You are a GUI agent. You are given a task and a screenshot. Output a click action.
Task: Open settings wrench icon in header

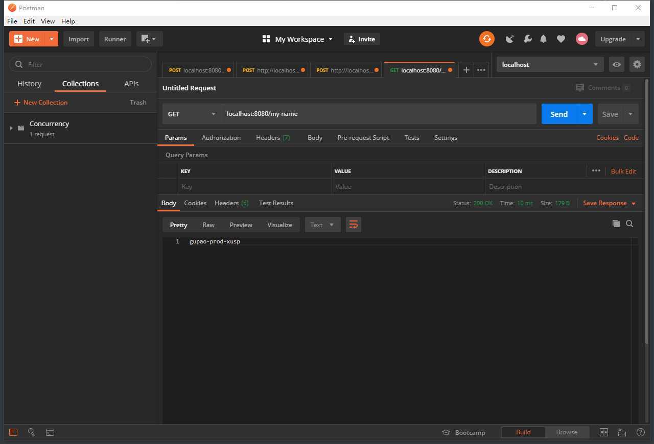527,39
